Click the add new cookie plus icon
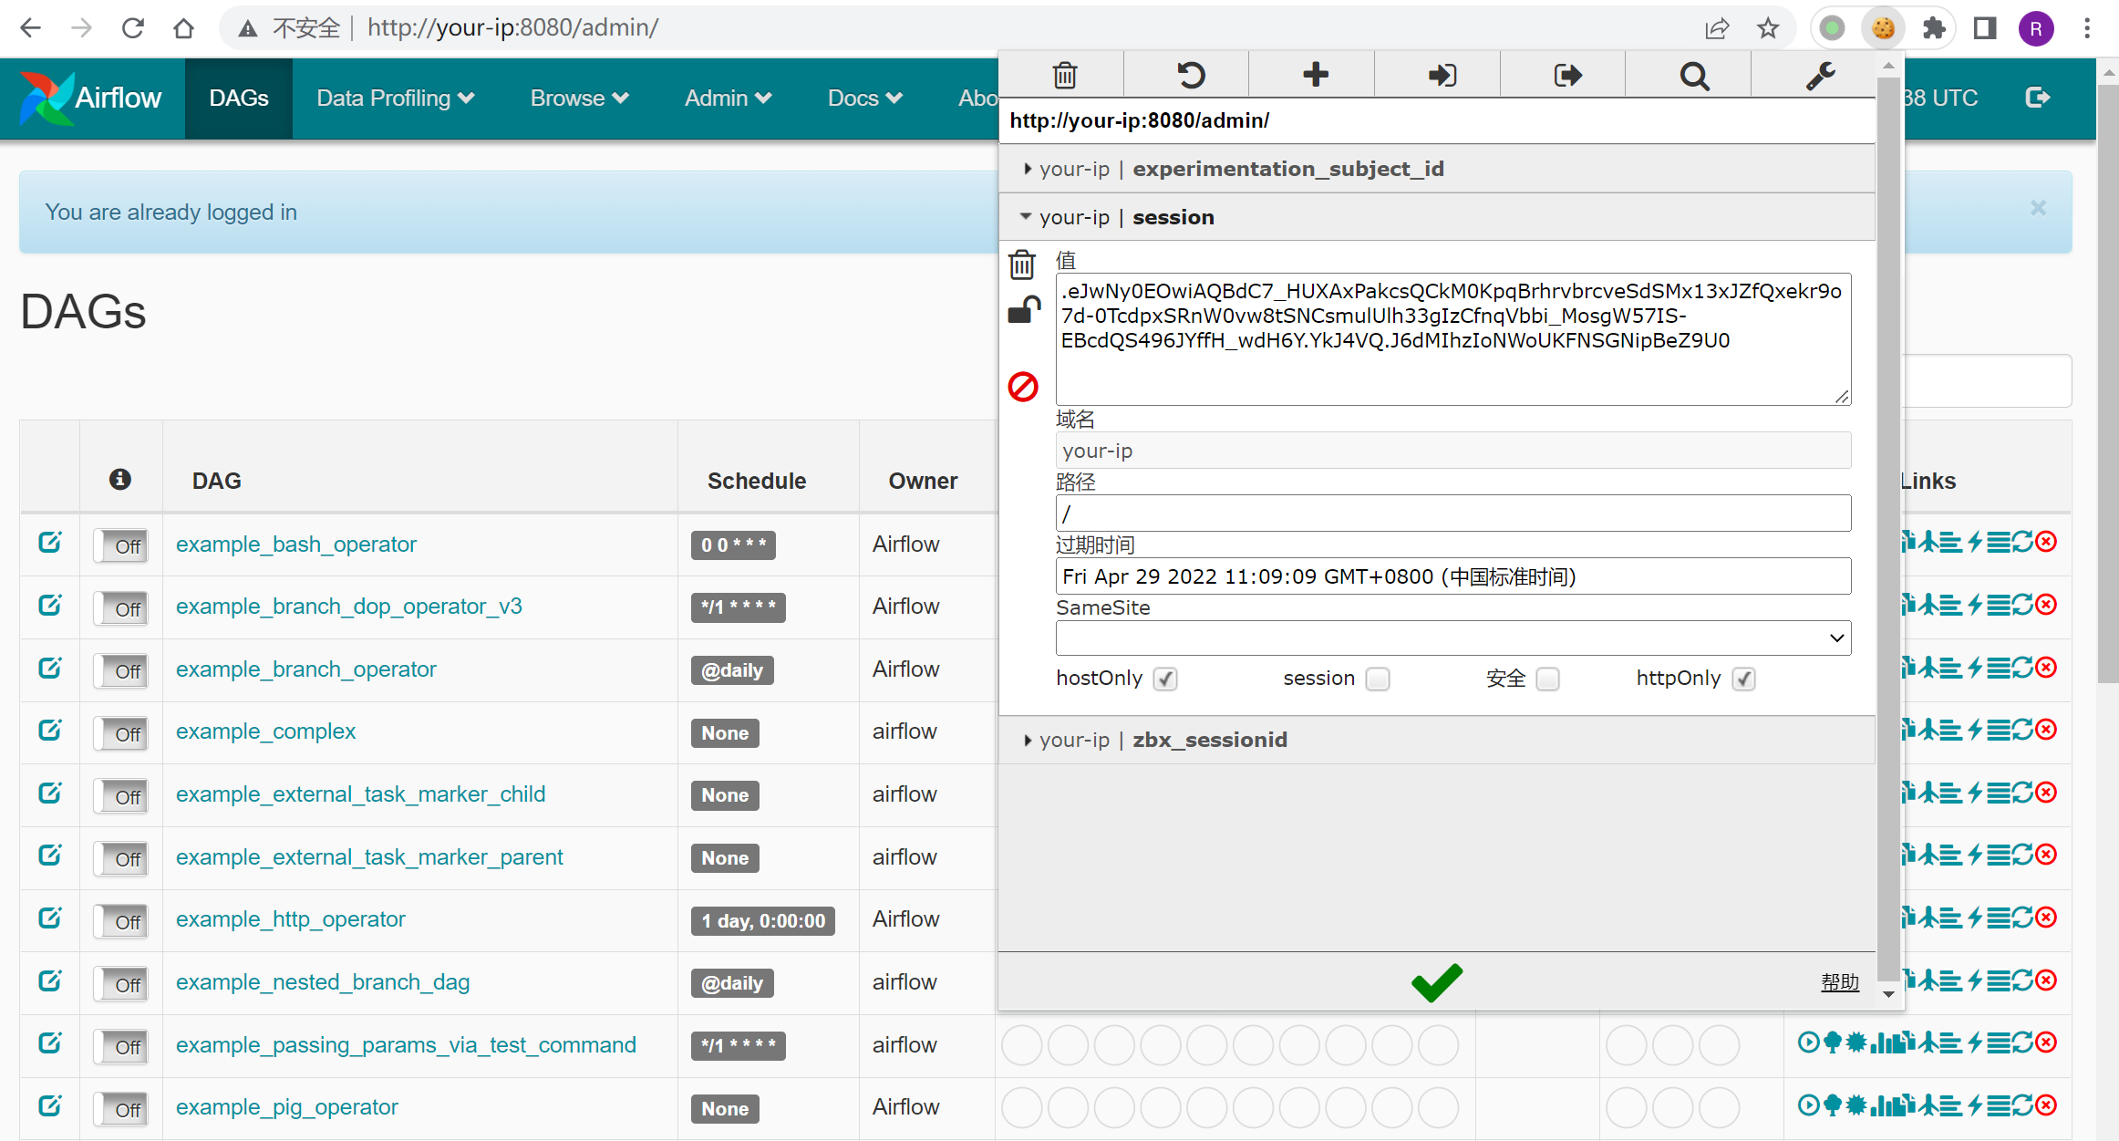The height and width of the screenshot is (1141, 2119). point(1315,75)
